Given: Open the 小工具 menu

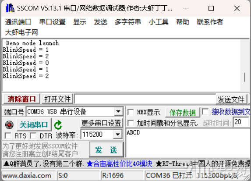Looking at the screenshot, I should (x=159, y=22).
